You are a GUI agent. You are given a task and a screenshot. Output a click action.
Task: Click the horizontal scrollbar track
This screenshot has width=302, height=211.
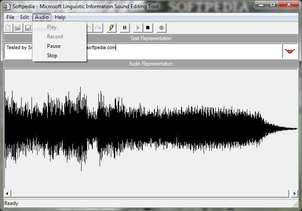(150, 193)
